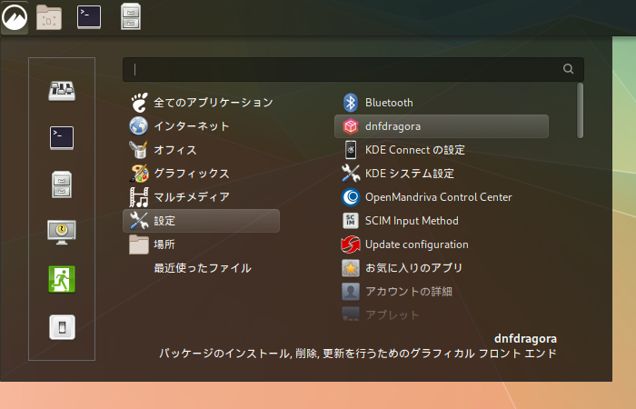
Task: Open the terminal launcher in top panel
Action: (89, 17)
